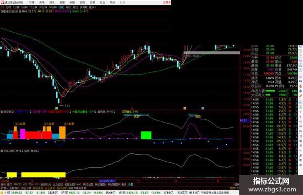The image size is (303, 195).
Task: Apply the MA2 indicator tab
Action: pyautogui.click(x=79, y=184)
